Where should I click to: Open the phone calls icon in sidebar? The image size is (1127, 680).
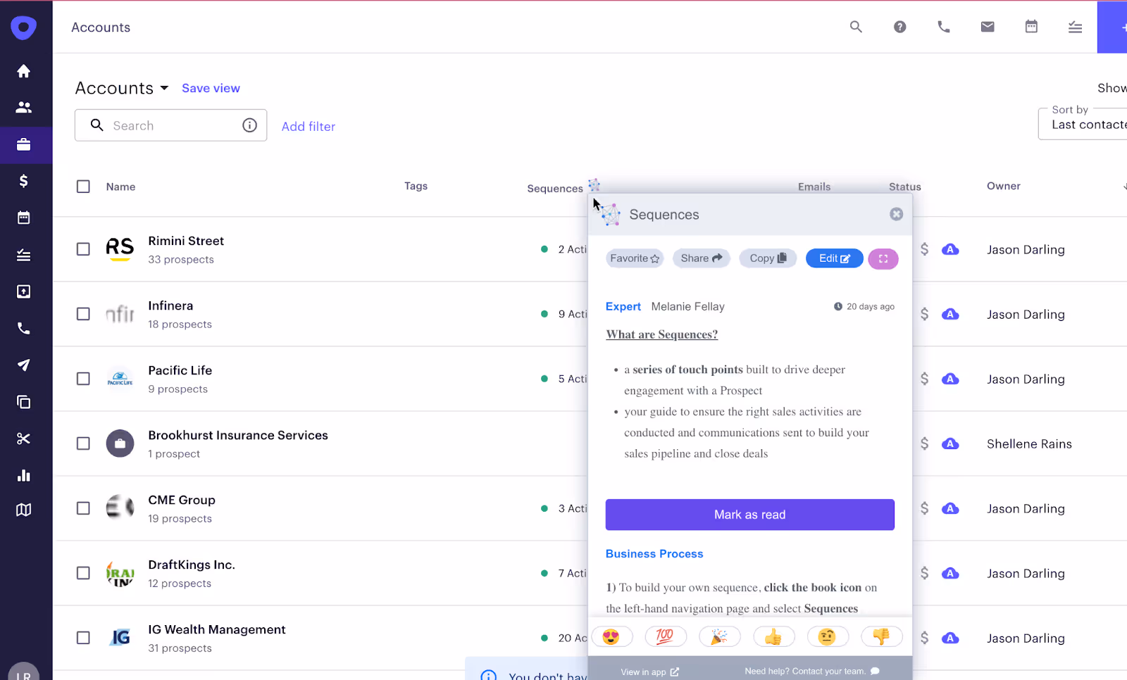[23, 328]
